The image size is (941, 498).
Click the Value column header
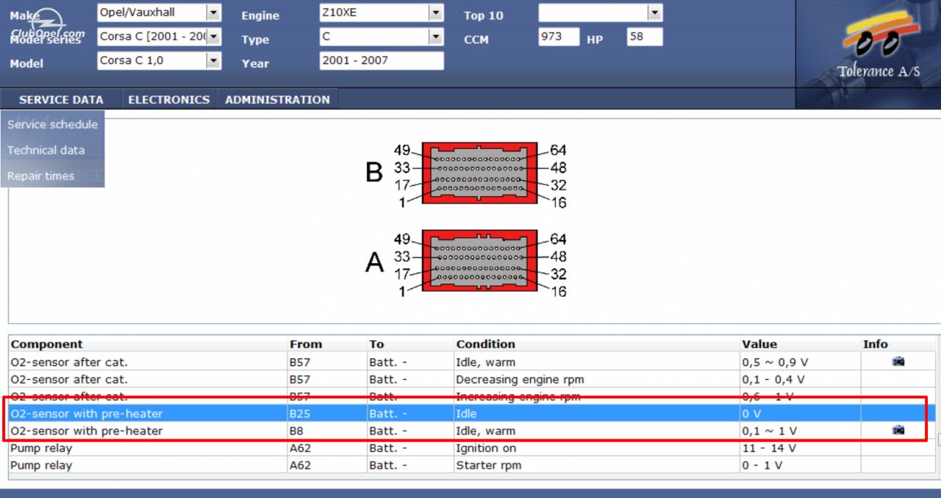(759, 344)
